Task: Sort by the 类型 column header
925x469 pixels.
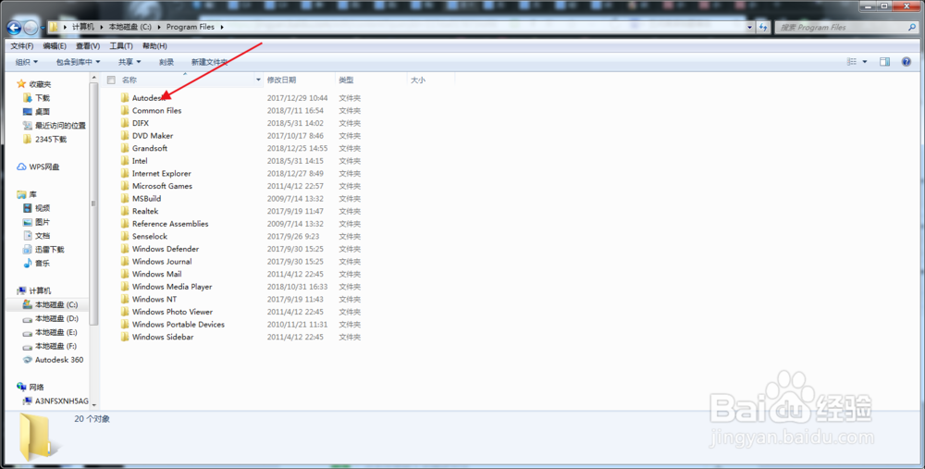Action: [346, 80]
